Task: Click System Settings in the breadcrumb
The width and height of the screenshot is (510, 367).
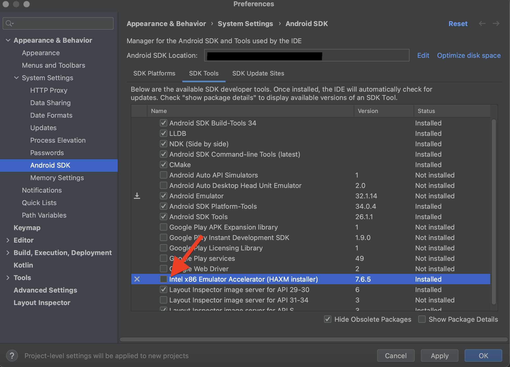Action: click(245, 24)
